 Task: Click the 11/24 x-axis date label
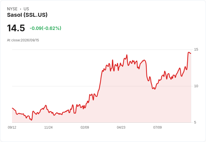(48, 127)
